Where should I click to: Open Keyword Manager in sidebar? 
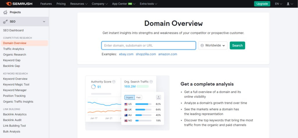click(15, 90)
